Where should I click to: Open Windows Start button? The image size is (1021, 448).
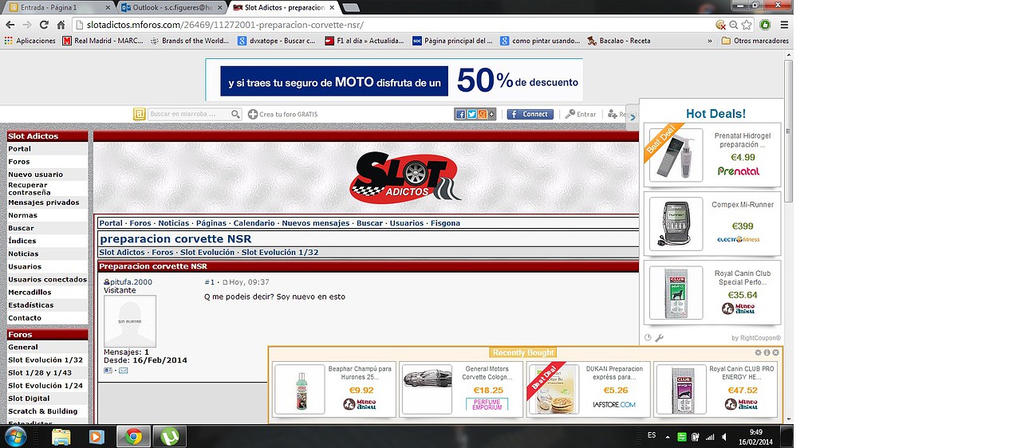click(x=15, y=436)
